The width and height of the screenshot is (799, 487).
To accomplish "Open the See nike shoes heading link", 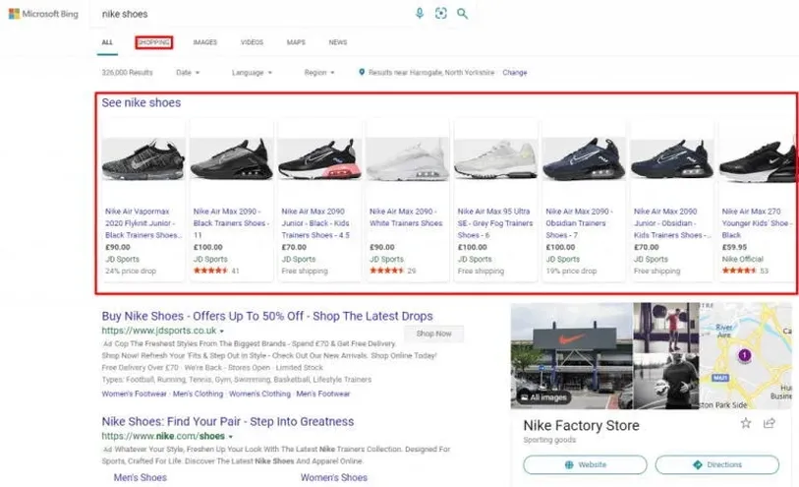I will pyautogui.click(x=142, y=102).
